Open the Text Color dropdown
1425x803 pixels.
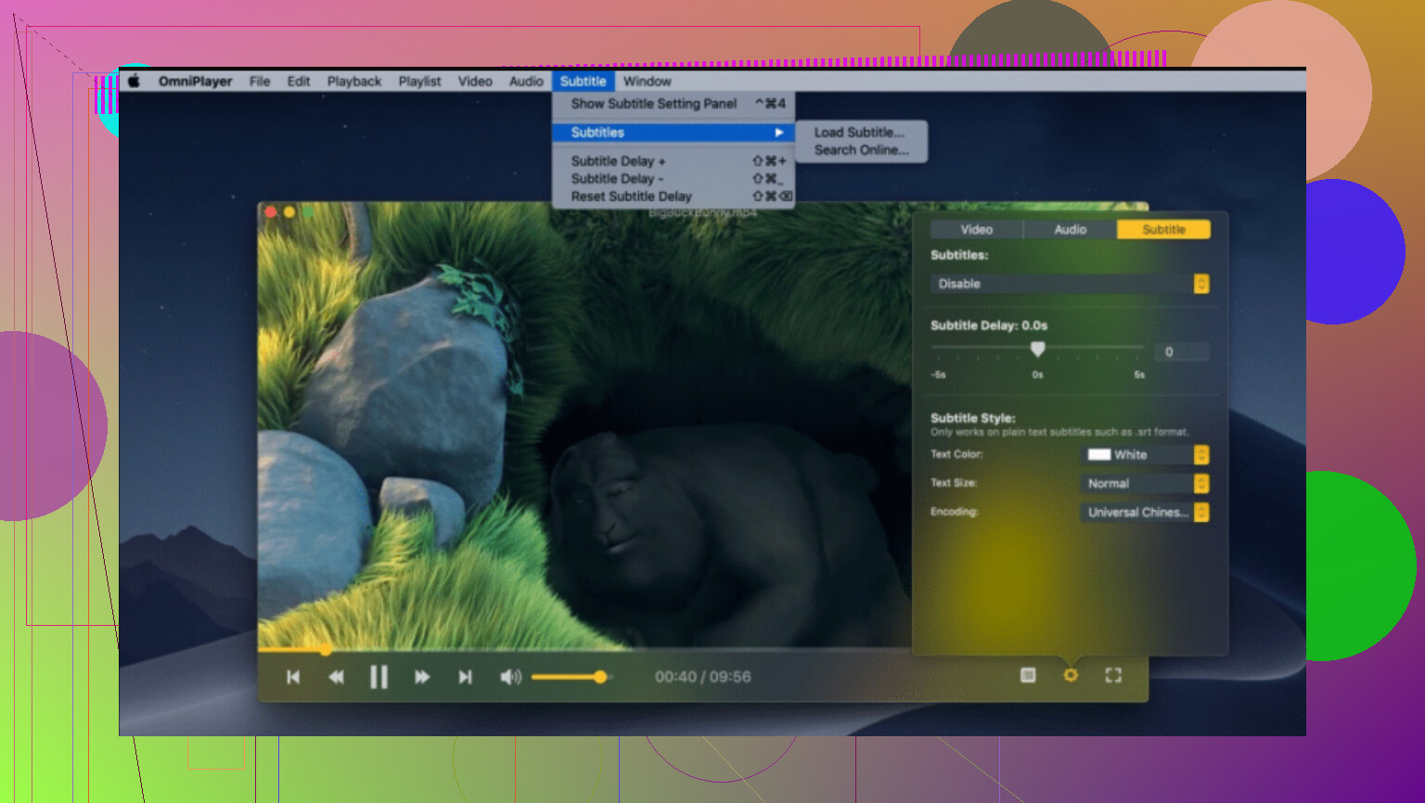[x=1147, y=454]
